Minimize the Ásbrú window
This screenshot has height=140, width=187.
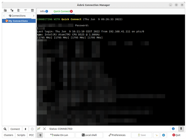[170, 5]
